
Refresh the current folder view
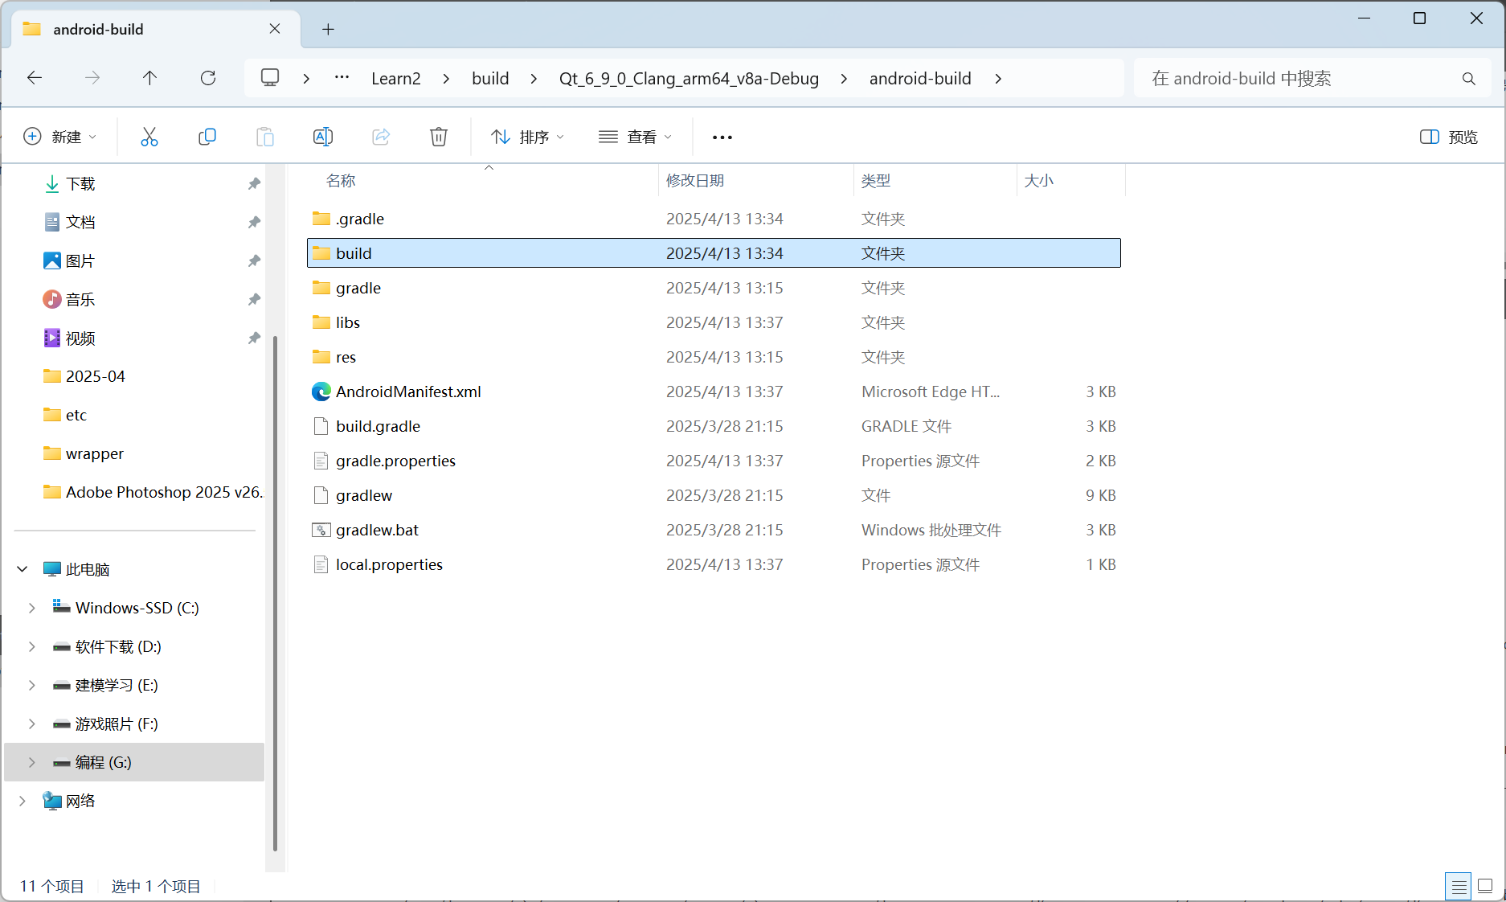(208, 78)
